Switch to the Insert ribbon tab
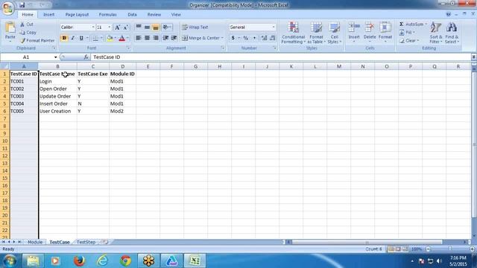The width and height of the screenshot is (477, 268). tap(48, 15)
